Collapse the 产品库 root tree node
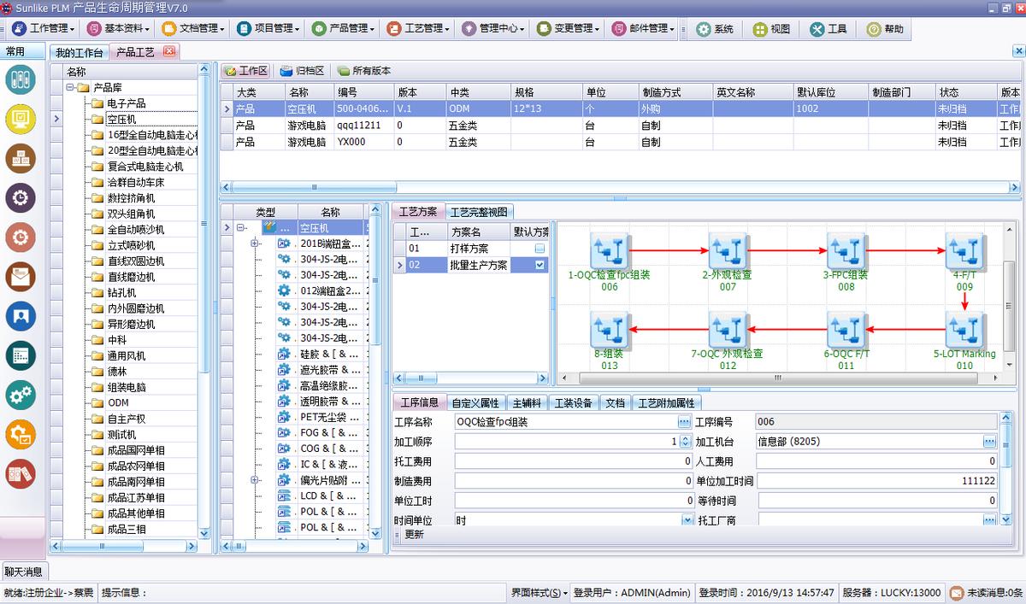The image size is (1026, 604). pos(68,88)
